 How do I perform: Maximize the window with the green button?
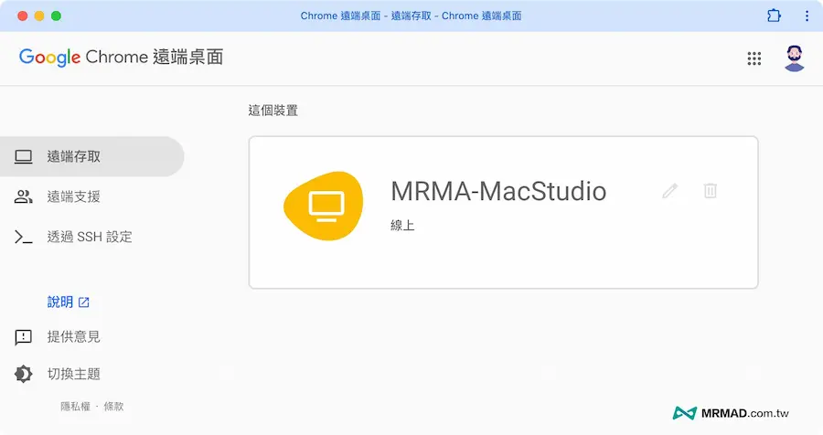coord(56,16)
